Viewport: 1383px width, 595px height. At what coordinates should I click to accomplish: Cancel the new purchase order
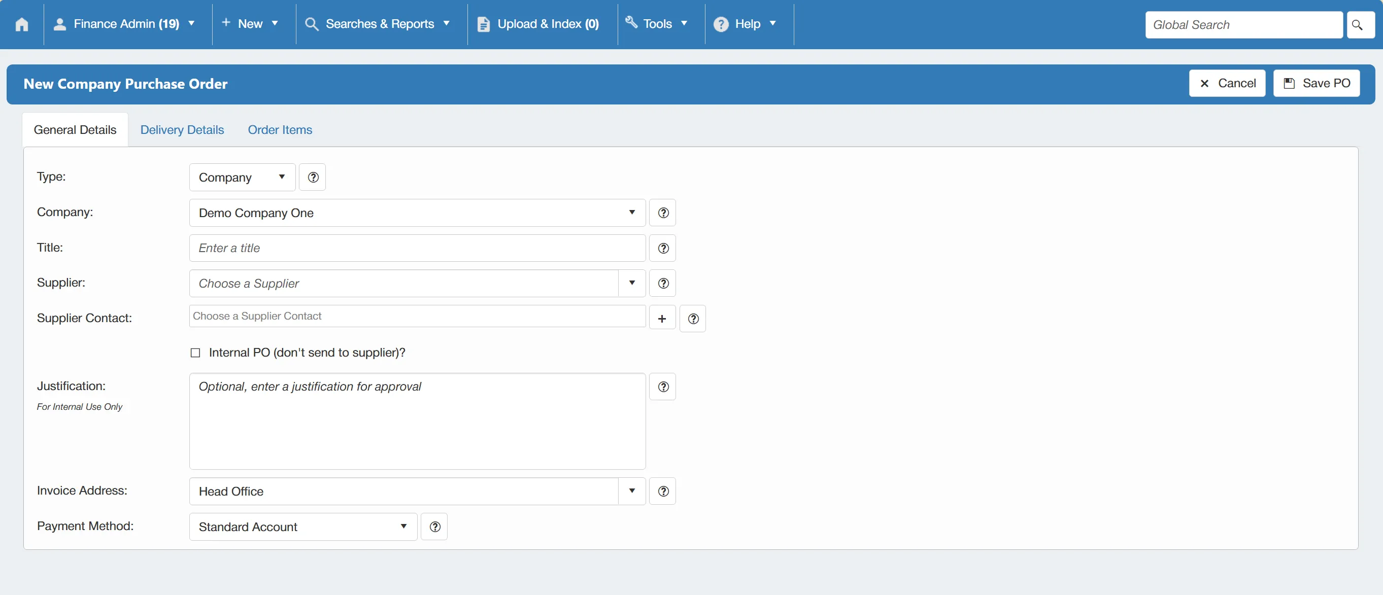tap(1227, 83)
